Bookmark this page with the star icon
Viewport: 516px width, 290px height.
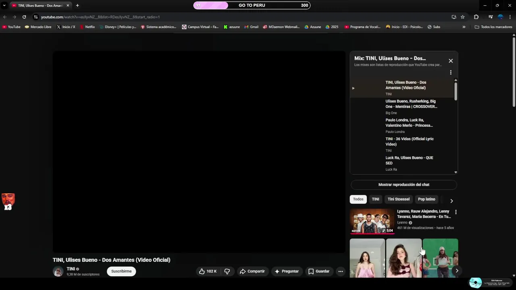pos(463,17)
